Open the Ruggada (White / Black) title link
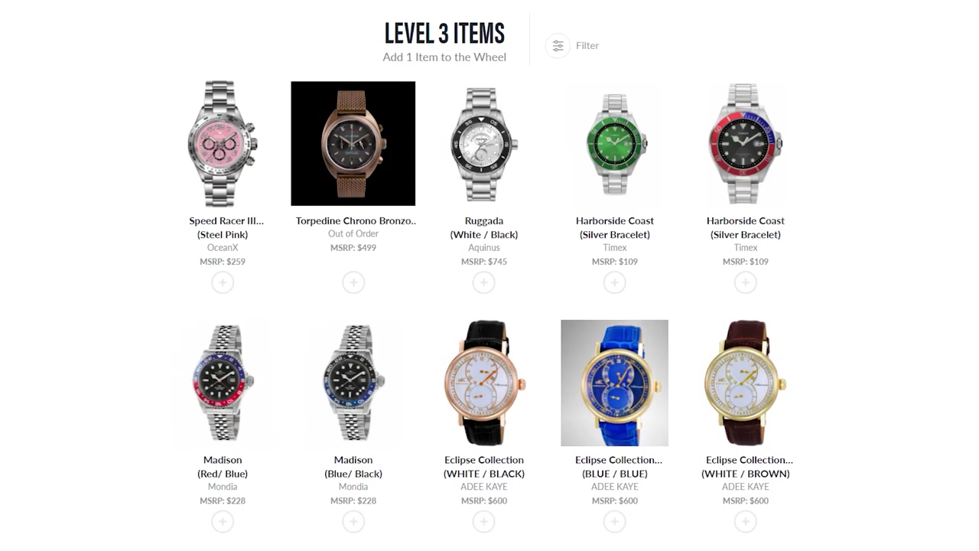This screenshot has height=551, width=979. 484,227
